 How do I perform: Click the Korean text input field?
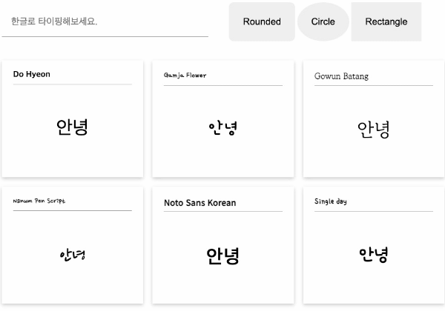[105, 21]
